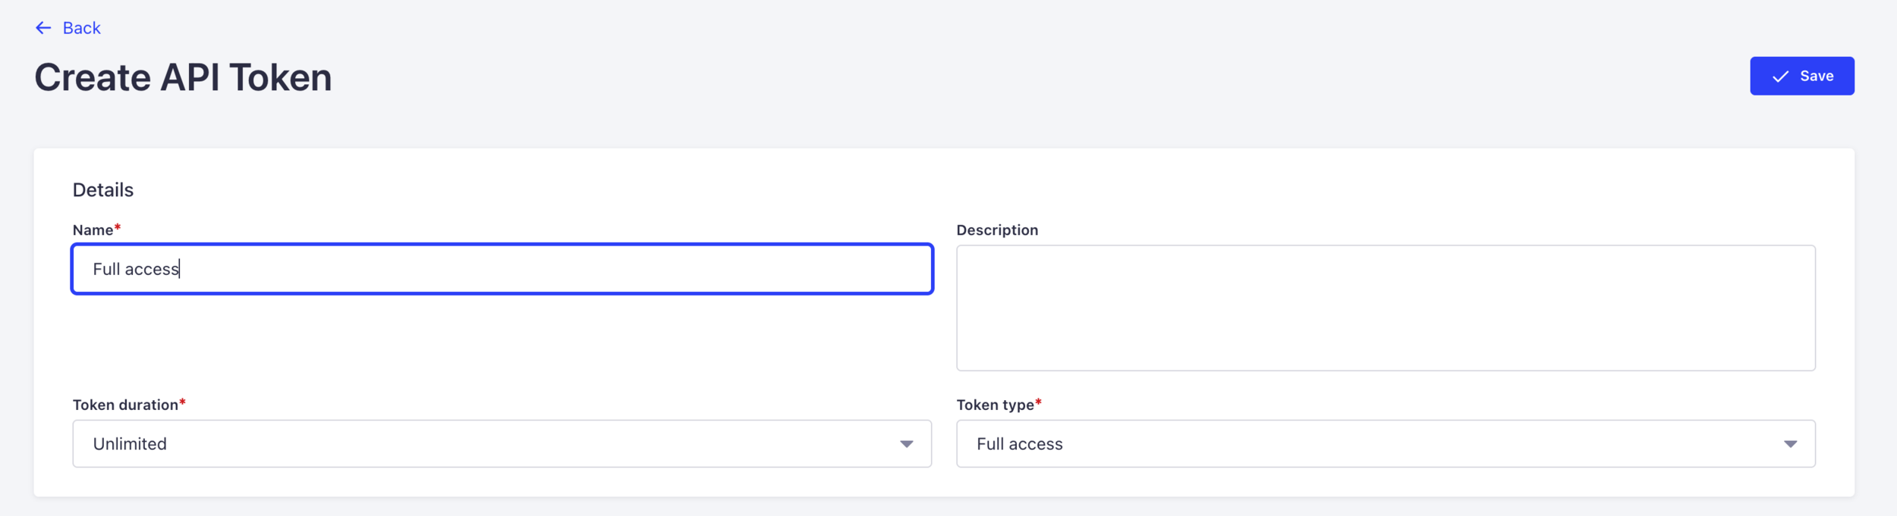Viewport: 1897px width, 516px height.
Task: Select the Unlimited duration value
Action: [130, 444]
